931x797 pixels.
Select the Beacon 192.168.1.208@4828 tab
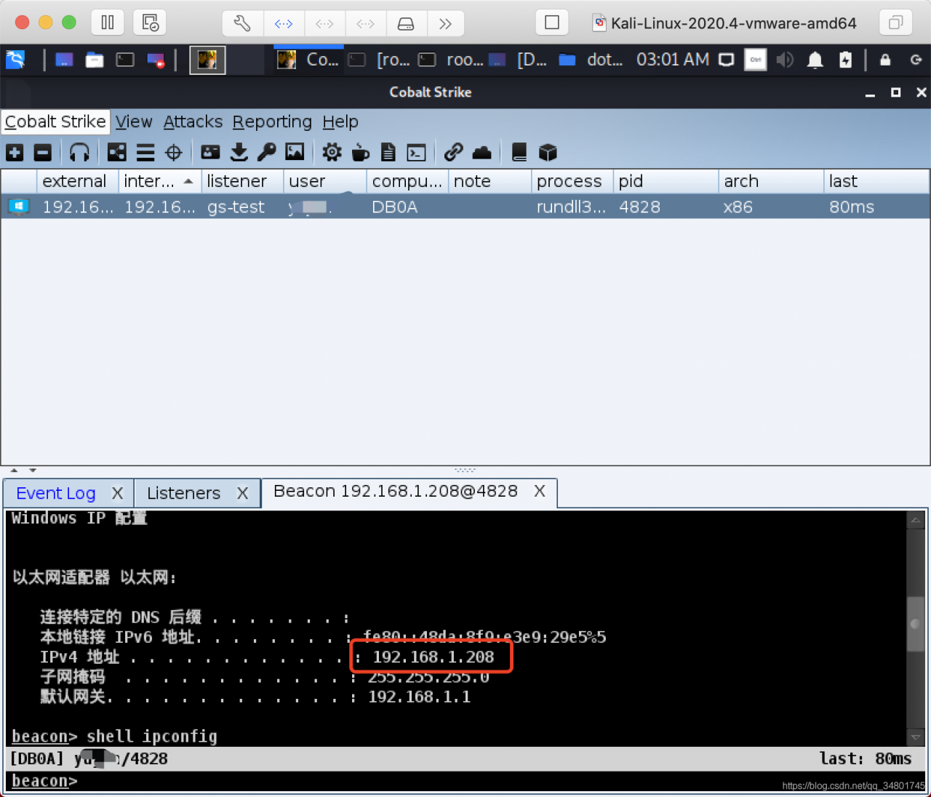click(x=396, y=491)
